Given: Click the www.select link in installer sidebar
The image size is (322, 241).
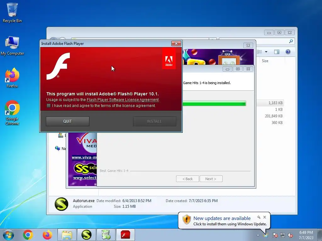Looking at the screenshot, I should 85,178.
